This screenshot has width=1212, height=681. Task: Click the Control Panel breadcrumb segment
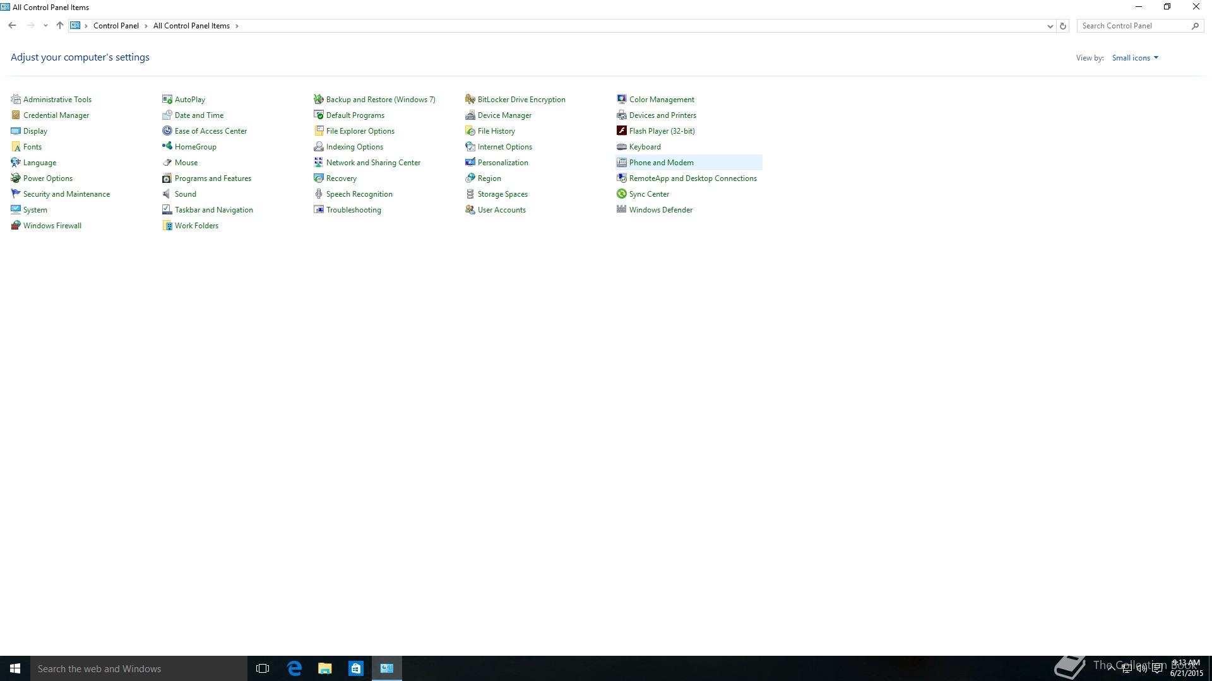click(116, 26)
